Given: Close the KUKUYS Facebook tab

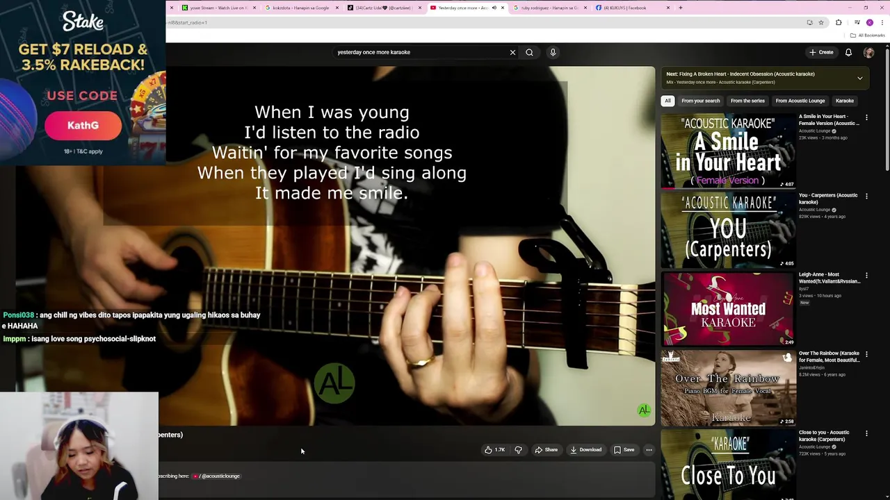Looking at the screenshot, I should [668, 8].
